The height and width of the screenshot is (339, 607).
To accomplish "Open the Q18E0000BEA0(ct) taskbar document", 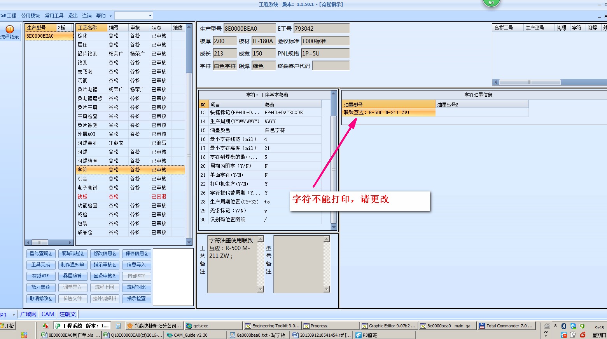I will pos(133,335).
